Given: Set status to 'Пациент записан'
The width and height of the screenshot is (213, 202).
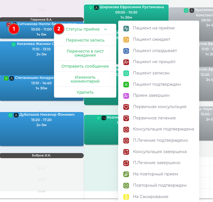Looking at the screenshot, I should click(151, 73).
